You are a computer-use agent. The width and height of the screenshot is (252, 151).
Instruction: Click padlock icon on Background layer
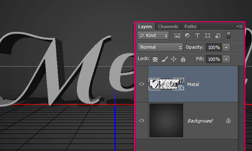228,120
